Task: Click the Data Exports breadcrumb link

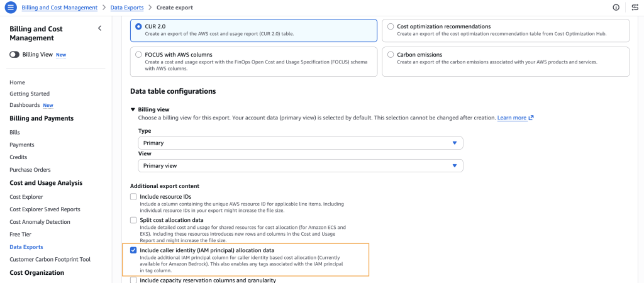Action: click(126, 8)
